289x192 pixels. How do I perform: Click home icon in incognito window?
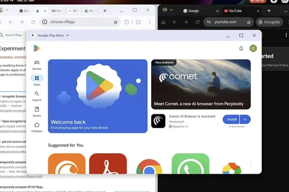click(x=163, y=22)
